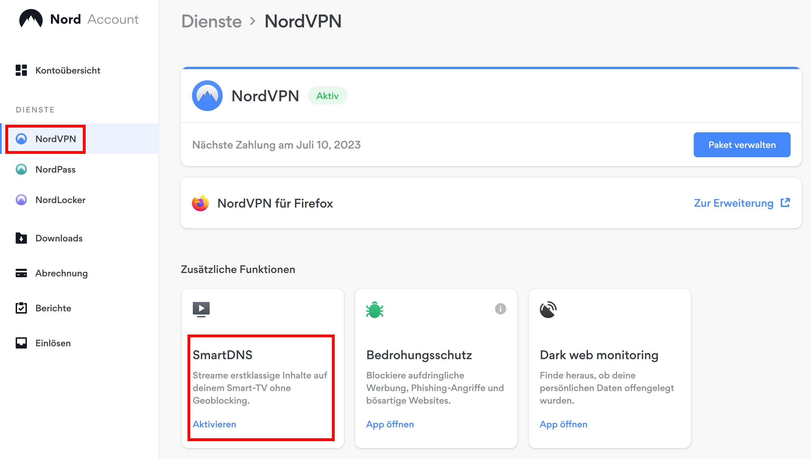
Task: Select the Bedrohungsschutz bug icon
Action: (375, 309)
